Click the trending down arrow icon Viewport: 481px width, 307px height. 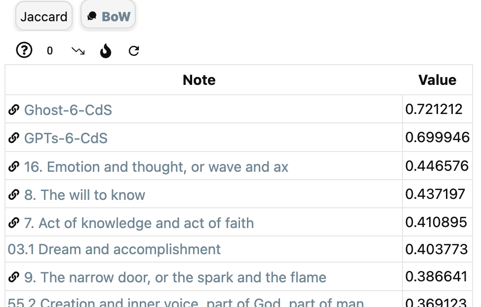pos(78,51)
